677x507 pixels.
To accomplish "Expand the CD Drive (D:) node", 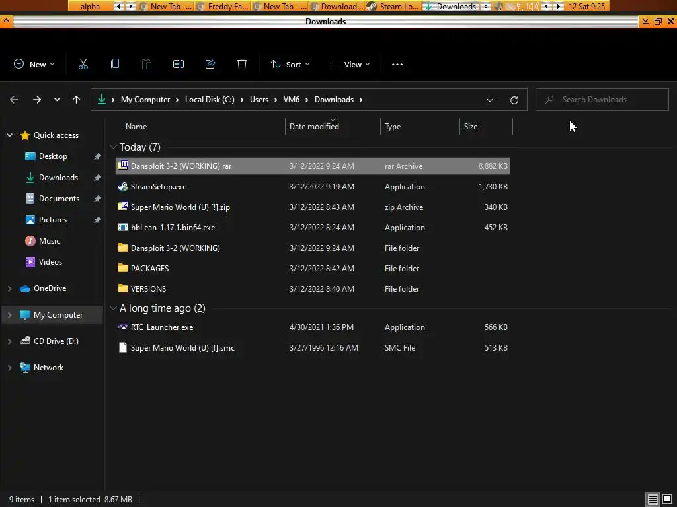I will (9, 341).
